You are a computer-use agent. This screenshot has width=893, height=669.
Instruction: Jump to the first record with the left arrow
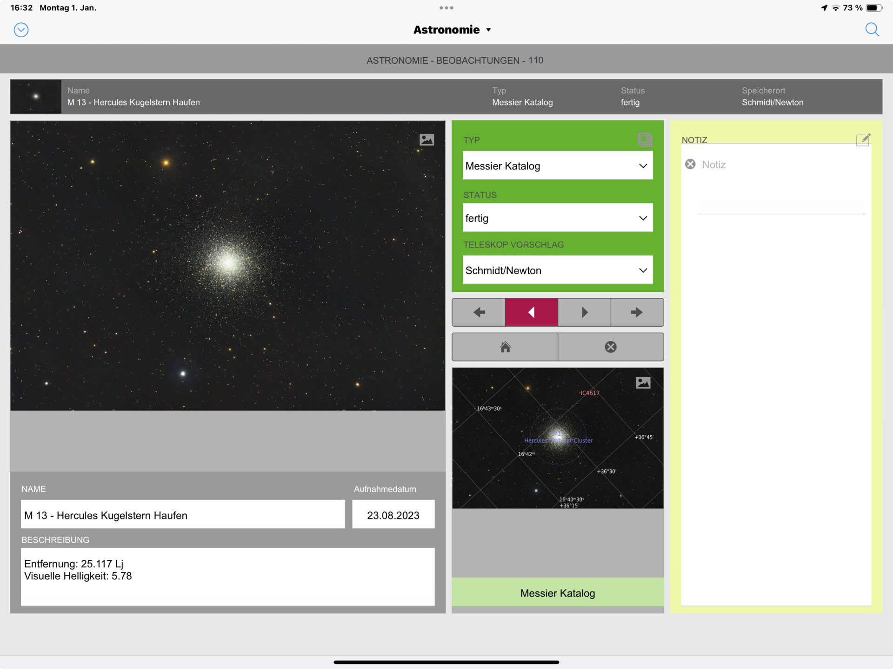(479, 312)
